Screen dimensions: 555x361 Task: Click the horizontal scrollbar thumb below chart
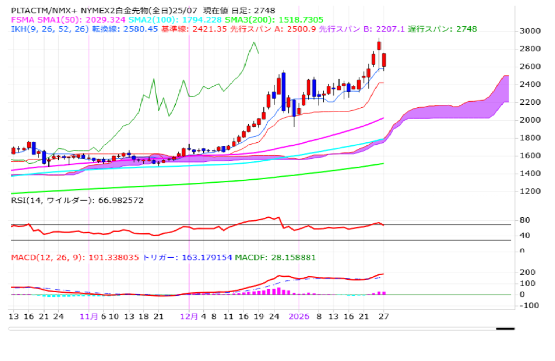click(x=505, y=329)
